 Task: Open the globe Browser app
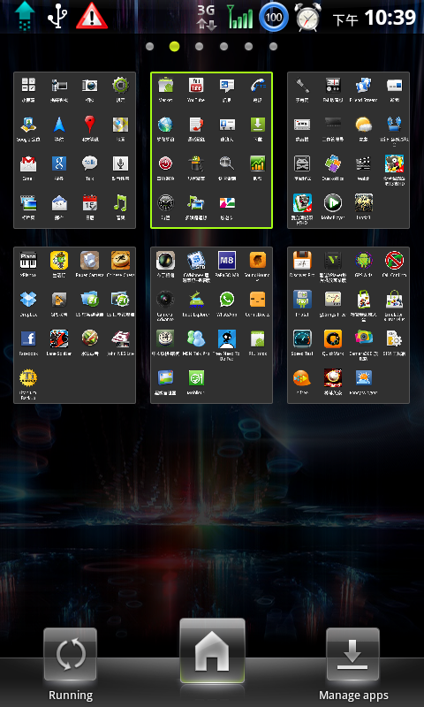pyautogui.click(x=165, y=124)
